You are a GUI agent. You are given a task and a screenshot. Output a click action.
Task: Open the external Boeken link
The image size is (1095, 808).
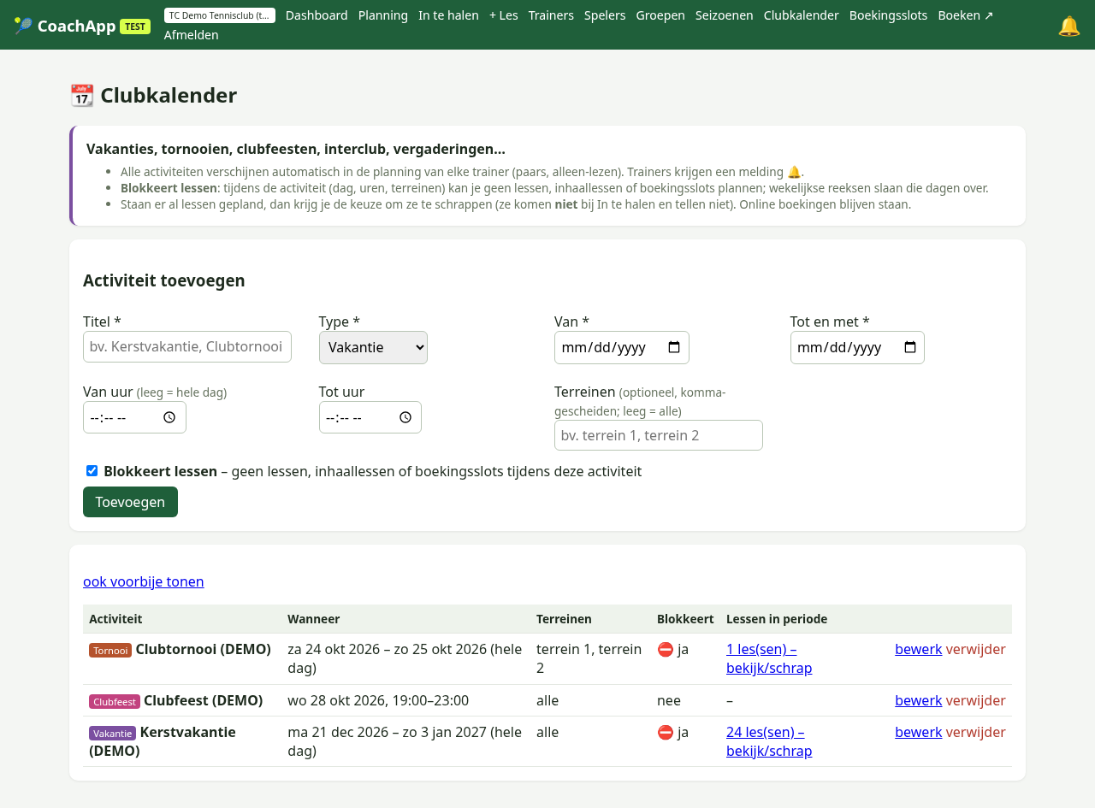coord(966,15)
